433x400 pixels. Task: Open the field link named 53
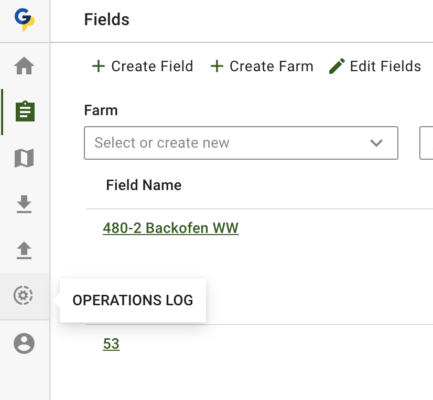click(111, 344)
